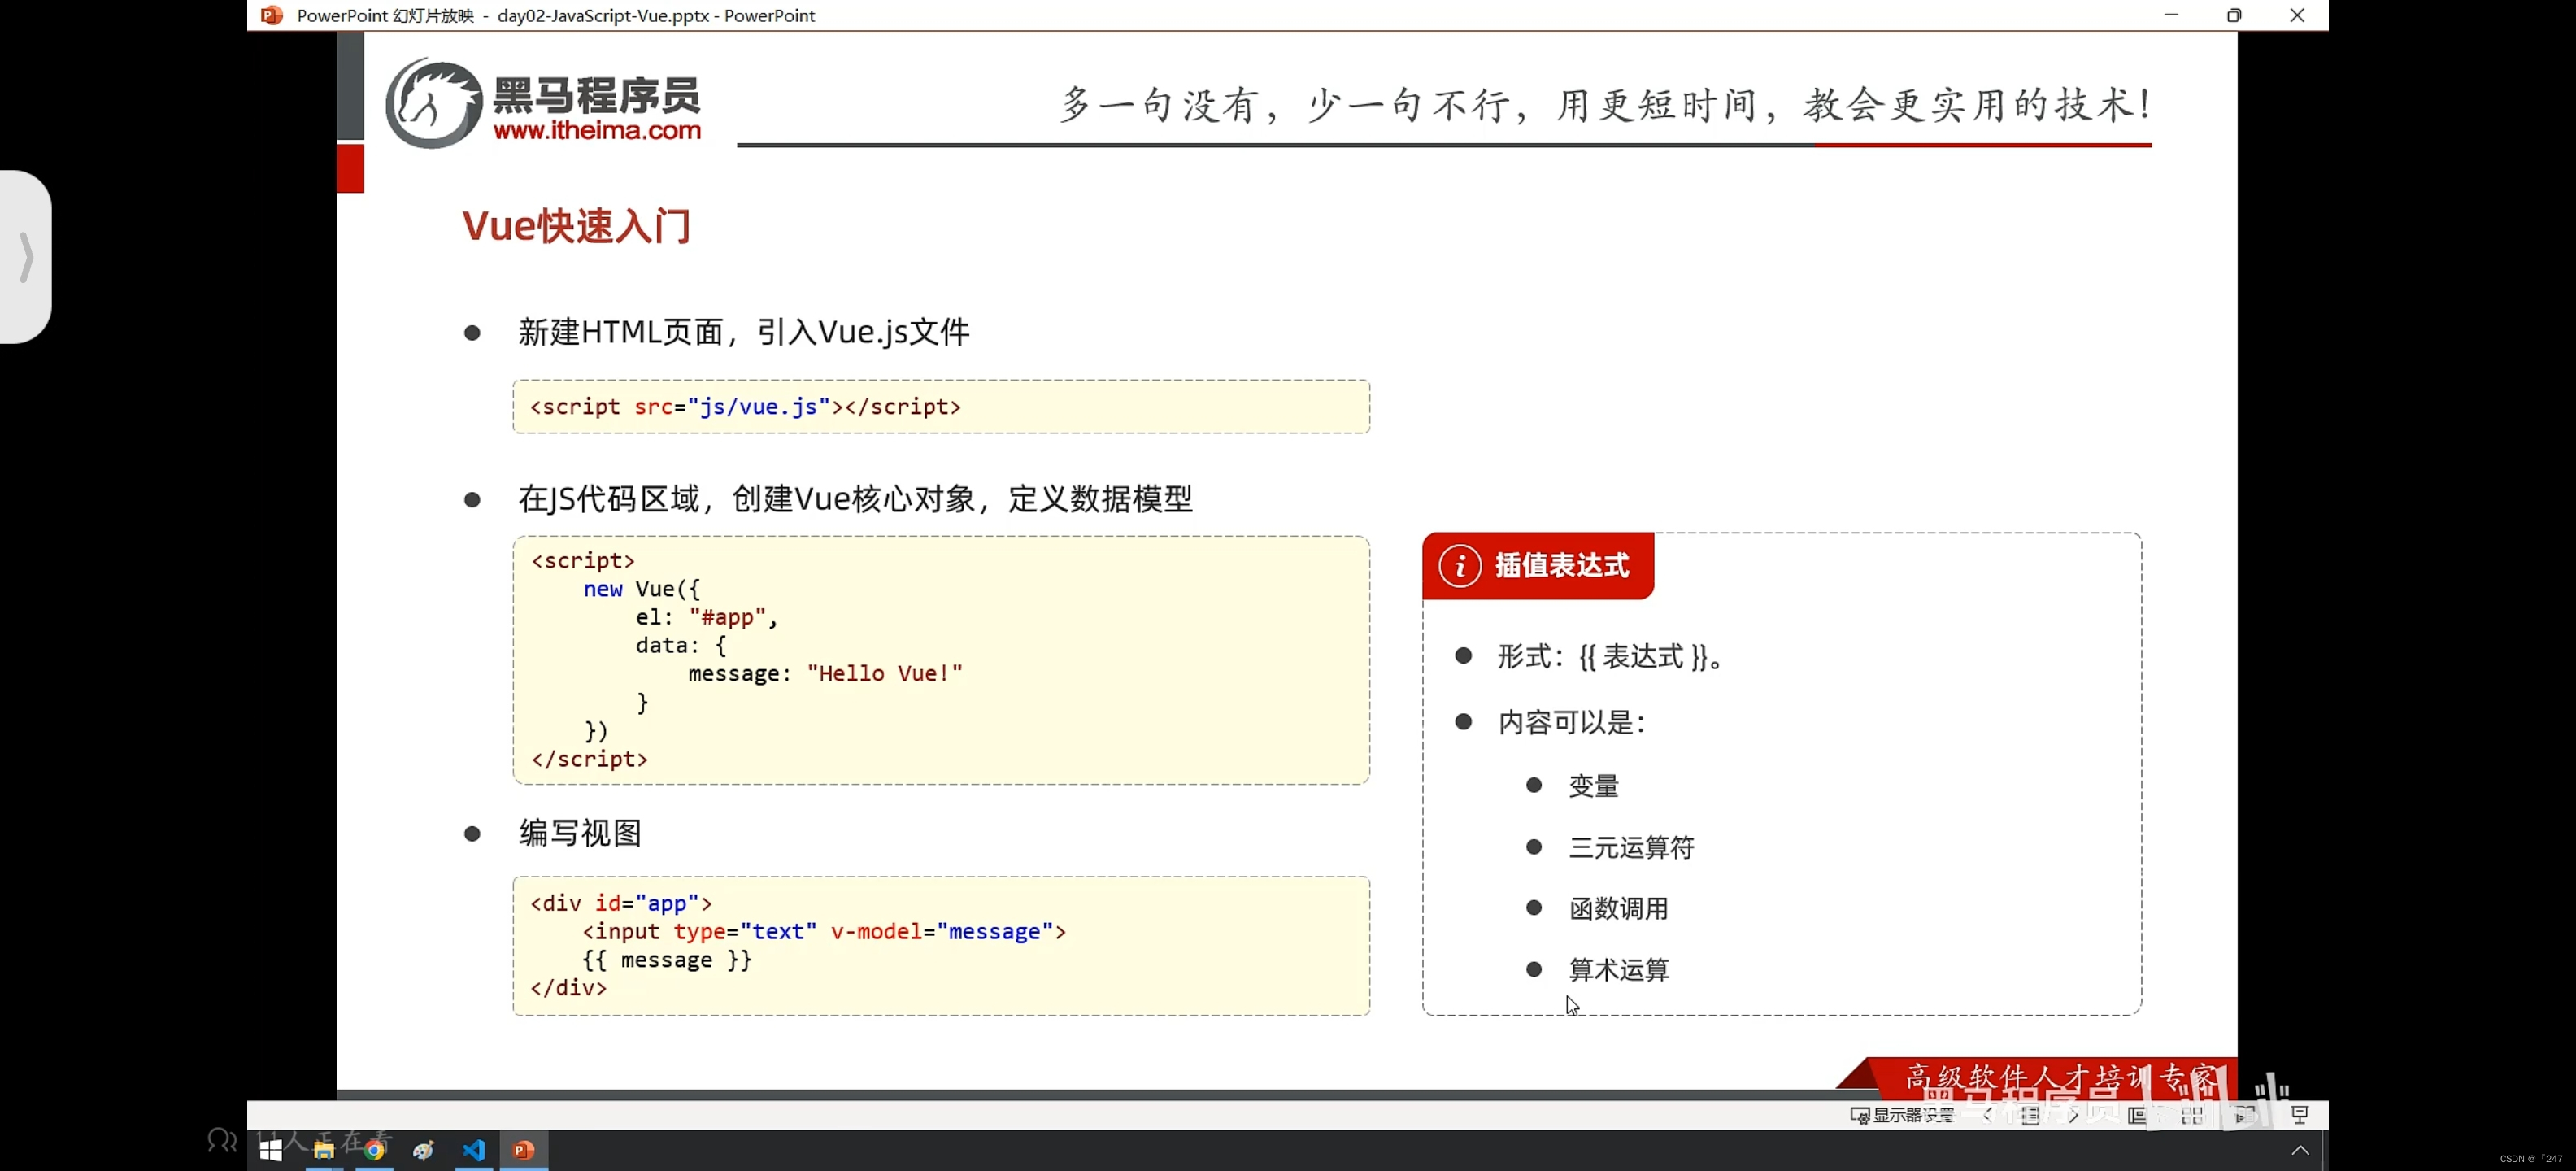Click the 在JS代码区域 bullet text
2576x1171 pixels.
tap(855, 499)
